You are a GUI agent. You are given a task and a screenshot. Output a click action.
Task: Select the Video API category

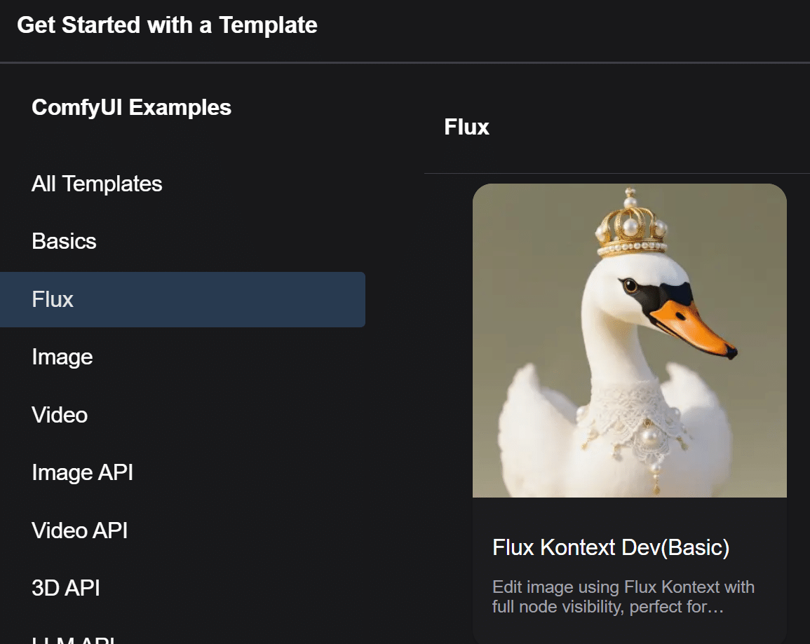pos(79,530)
